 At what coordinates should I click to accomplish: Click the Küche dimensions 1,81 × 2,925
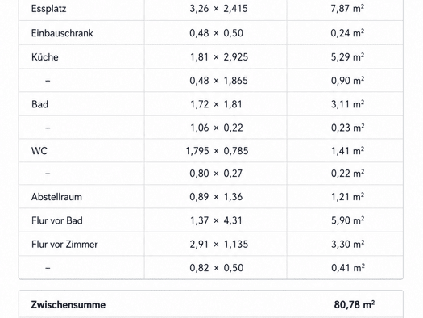point(219,57)
